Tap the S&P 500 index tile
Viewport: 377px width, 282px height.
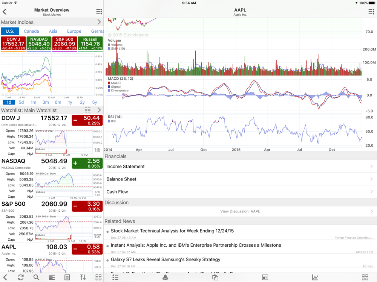(65, 43)
